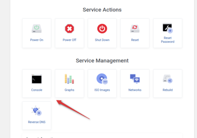Select the Power On label

pos(37,40)
